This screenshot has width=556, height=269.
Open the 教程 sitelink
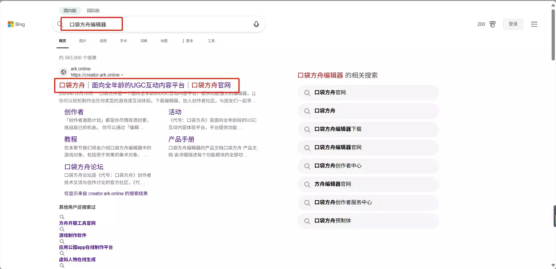(71, 139)
